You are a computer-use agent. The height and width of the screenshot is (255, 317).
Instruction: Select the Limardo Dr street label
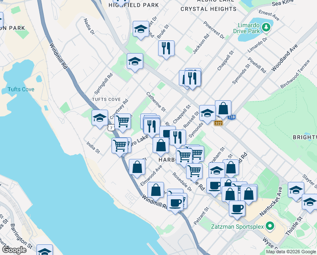[258, 45]
